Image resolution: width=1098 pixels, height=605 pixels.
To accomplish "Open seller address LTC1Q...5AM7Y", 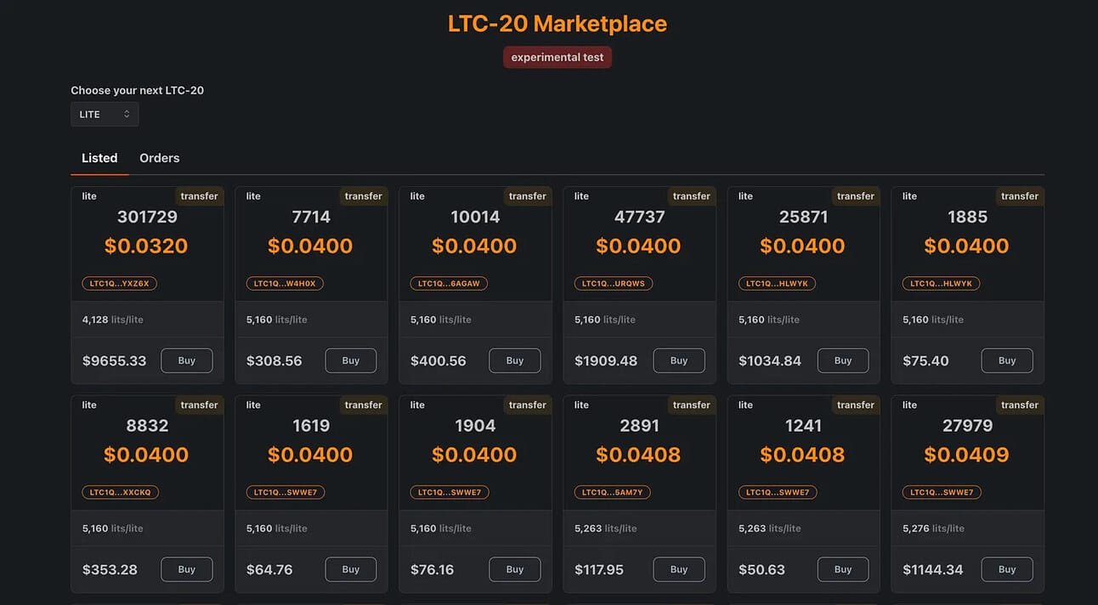I will pos(613,492).
